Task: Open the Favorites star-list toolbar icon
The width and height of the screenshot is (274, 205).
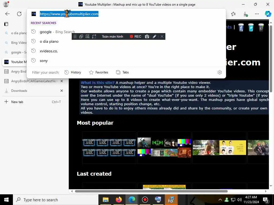Action: (x=233, y=14)
